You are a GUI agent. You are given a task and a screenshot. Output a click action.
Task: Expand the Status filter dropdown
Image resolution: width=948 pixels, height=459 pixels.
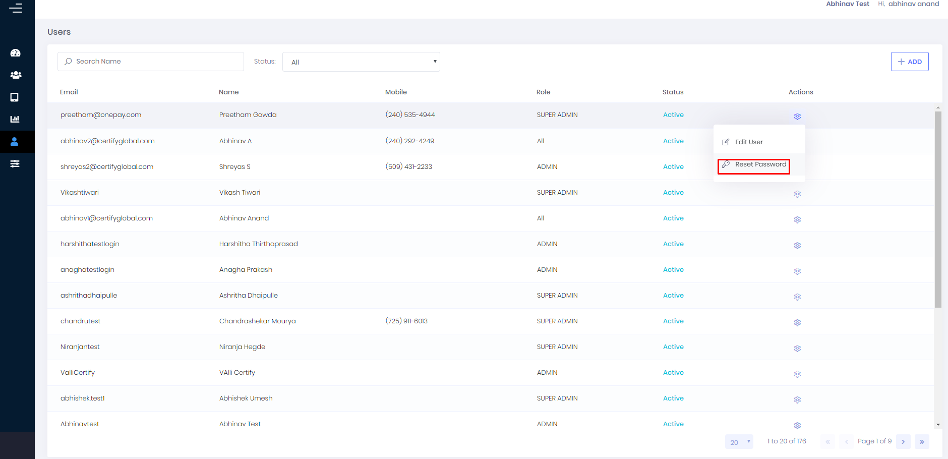[x=361, y=62]
